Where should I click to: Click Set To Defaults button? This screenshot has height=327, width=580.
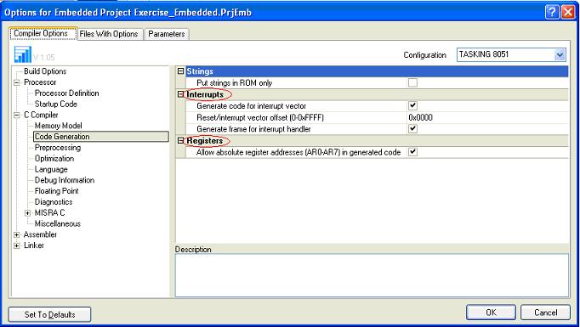49,314
